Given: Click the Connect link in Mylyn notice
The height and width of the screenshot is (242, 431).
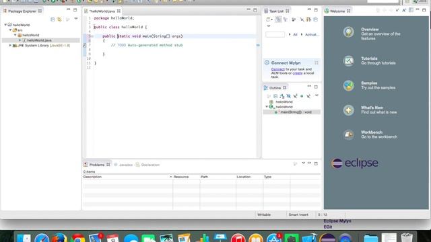Looking at the screenshot, I should pos(277,69).
